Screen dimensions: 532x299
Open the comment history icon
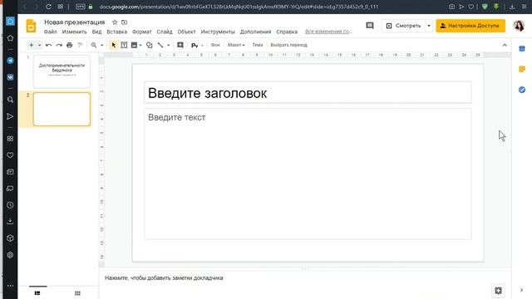click(370, 26)
